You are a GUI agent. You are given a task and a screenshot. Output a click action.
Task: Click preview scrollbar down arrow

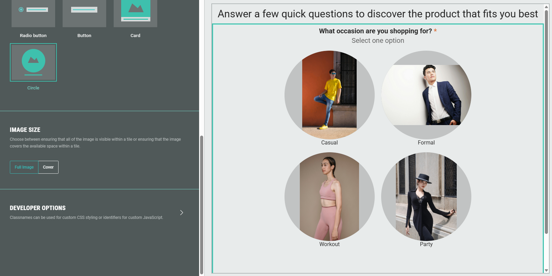point(546,271)
